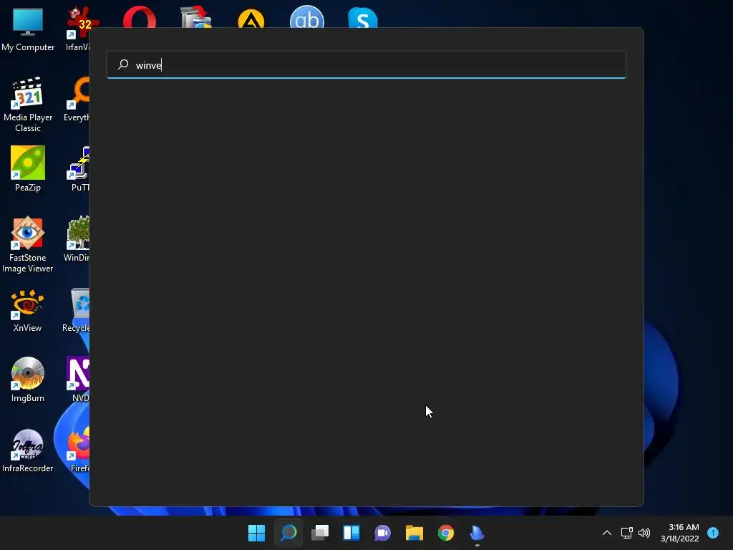Open clock showing 3:16 AM
733x550 pixels.
(680, 533)
